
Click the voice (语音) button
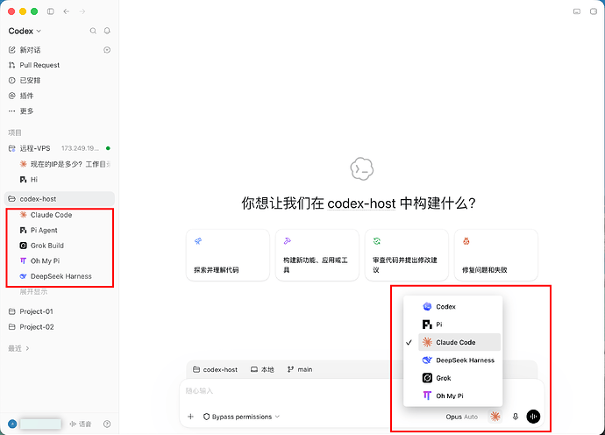81,424
